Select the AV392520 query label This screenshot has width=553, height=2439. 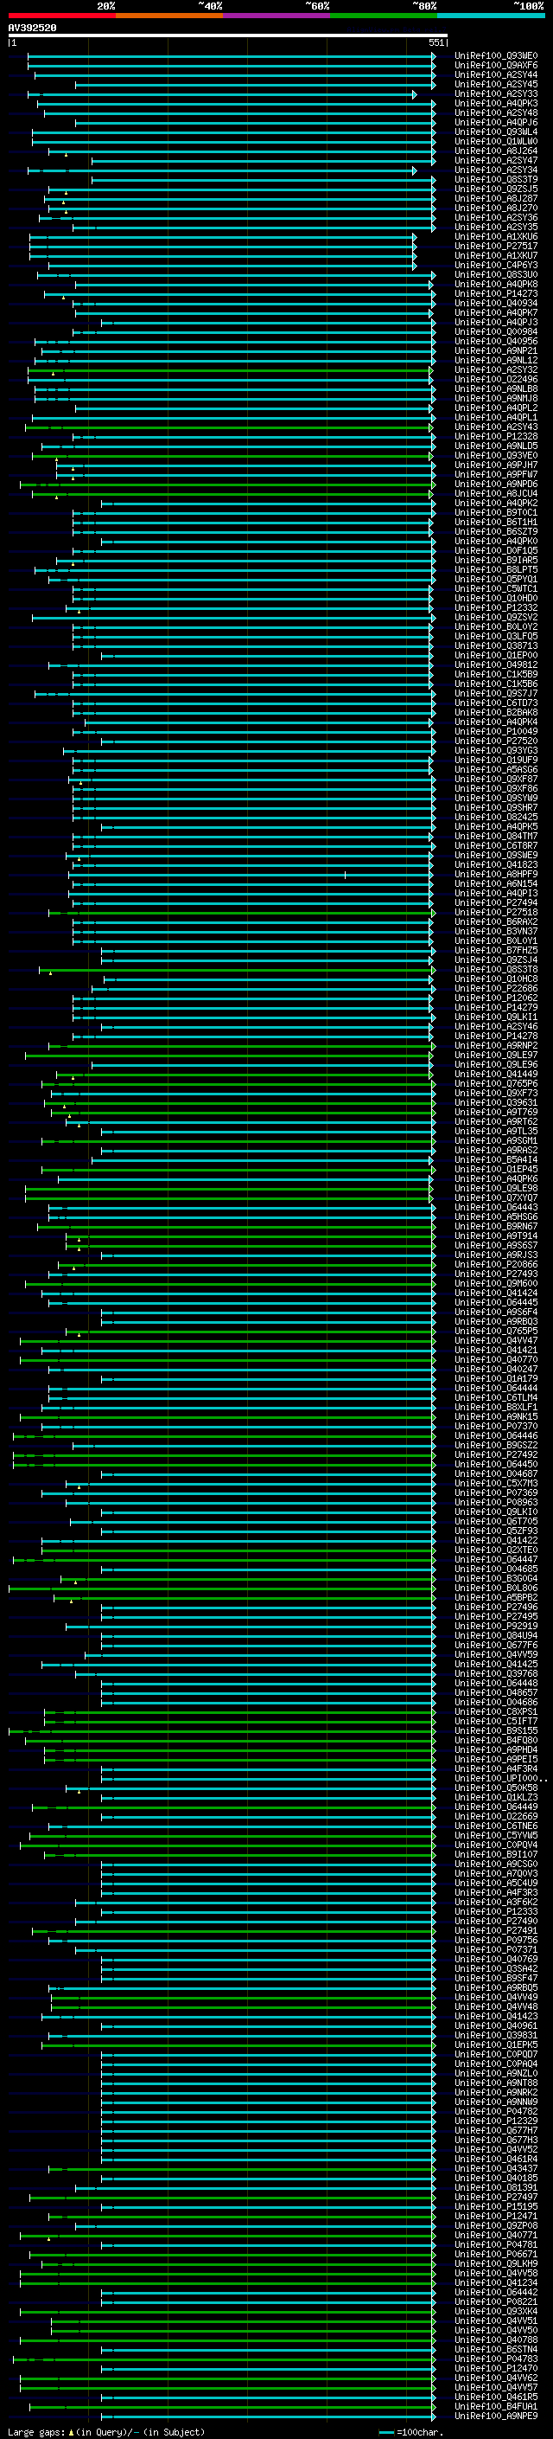coord(32,29)
